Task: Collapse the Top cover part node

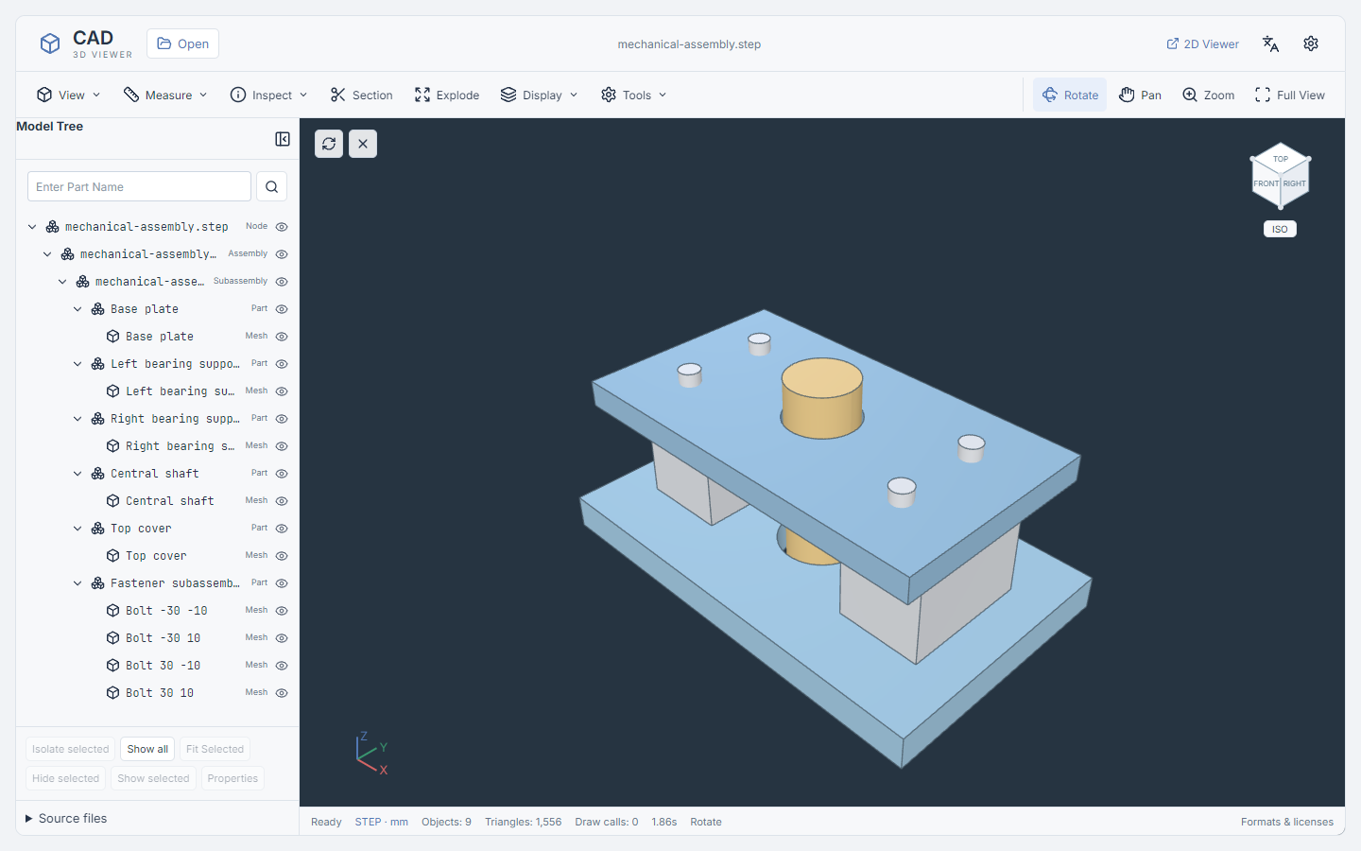Action: coord(78,529)
